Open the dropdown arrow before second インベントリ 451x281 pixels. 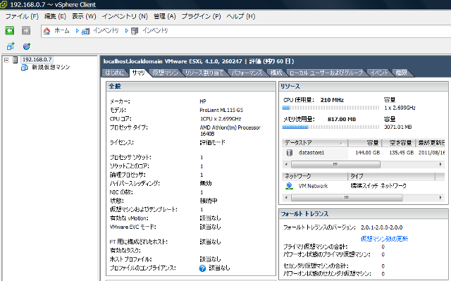coord(127,31)
